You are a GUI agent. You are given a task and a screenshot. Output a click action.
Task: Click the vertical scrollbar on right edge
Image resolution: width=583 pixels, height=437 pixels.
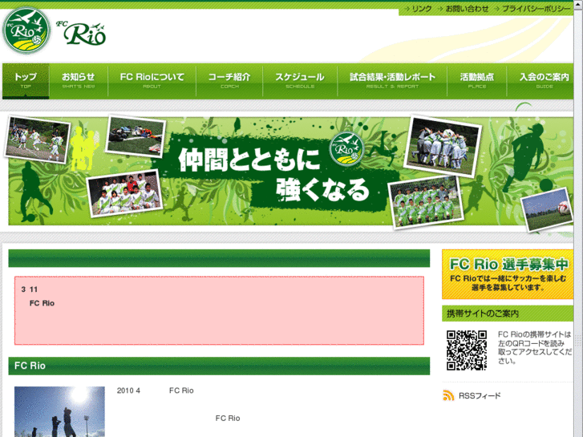578,218
